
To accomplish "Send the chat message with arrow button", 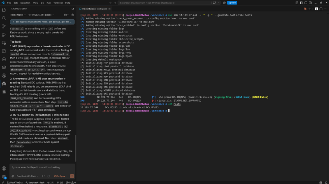I will [x=72, y=176].
